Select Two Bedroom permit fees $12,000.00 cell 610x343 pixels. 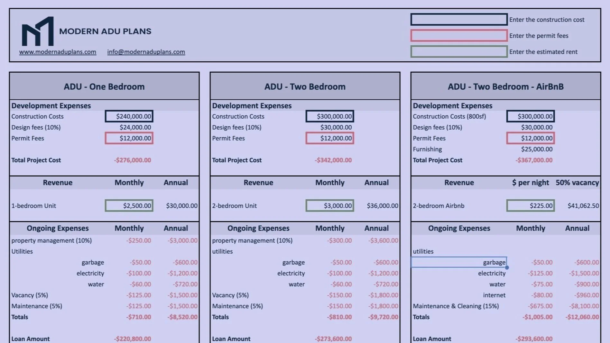[330, 138]
